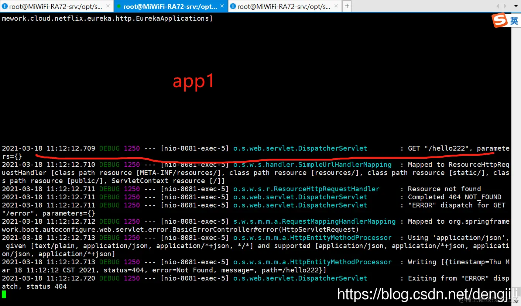The image size is (521, 306).
Task: Add a new session tab with plus button
Action: [347, 6]
